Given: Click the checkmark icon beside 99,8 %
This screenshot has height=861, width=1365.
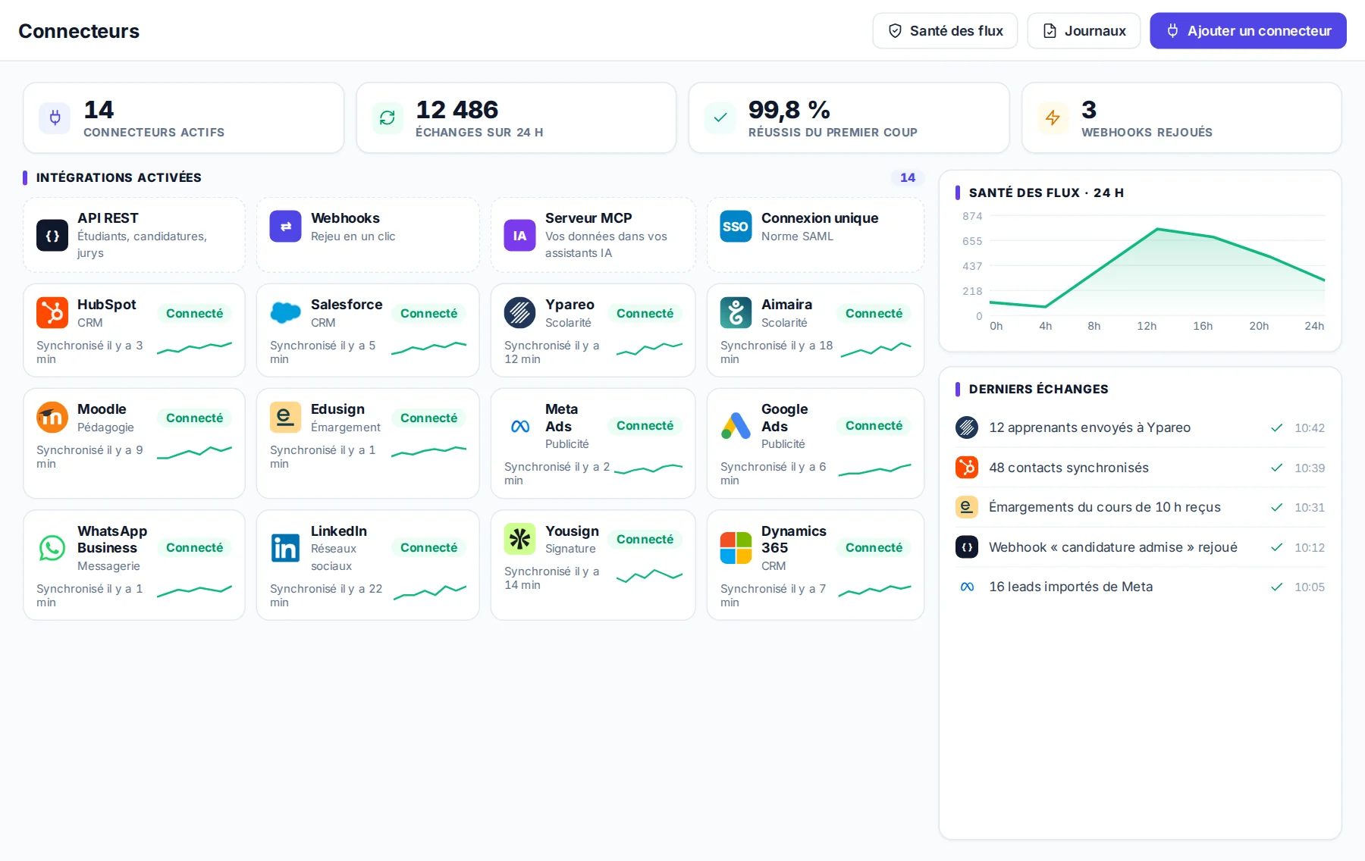Looking at the screenshot, I should click(720, 117).
